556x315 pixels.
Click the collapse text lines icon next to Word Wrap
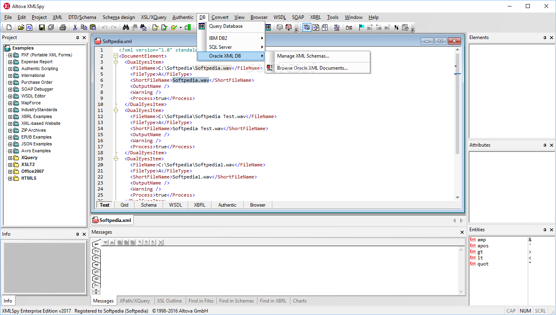click(325, 27)
